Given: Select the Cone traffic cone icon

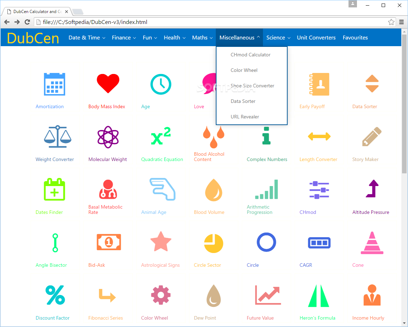Looking at the screenshot, I should [x=372, y=243].
